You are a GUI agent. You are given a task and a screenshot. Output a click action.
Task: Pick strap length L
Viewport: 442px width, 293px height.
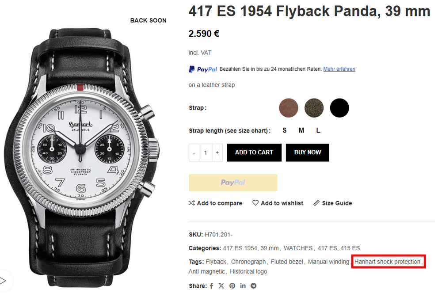click(318, 130)
